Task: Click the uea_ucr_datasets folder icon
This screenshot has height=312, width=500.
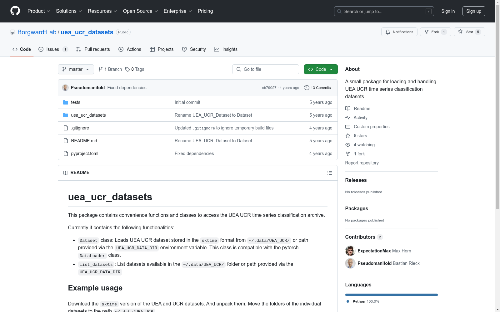Action: click(x=66, y=115)
